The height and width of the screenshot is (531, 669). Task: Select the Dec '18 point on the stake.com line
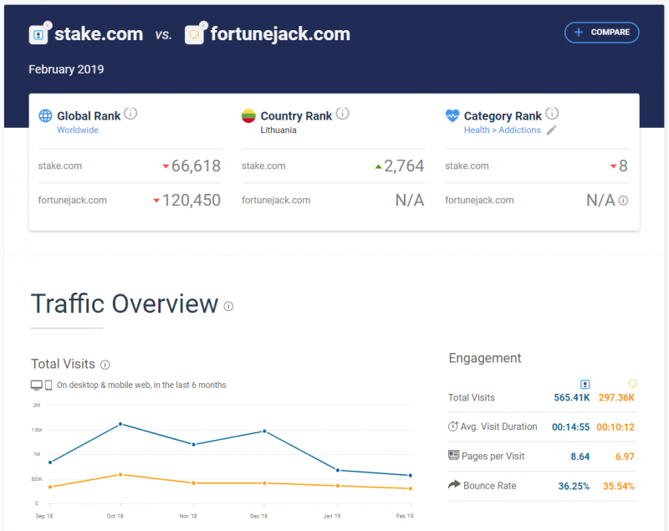point(264,431)
